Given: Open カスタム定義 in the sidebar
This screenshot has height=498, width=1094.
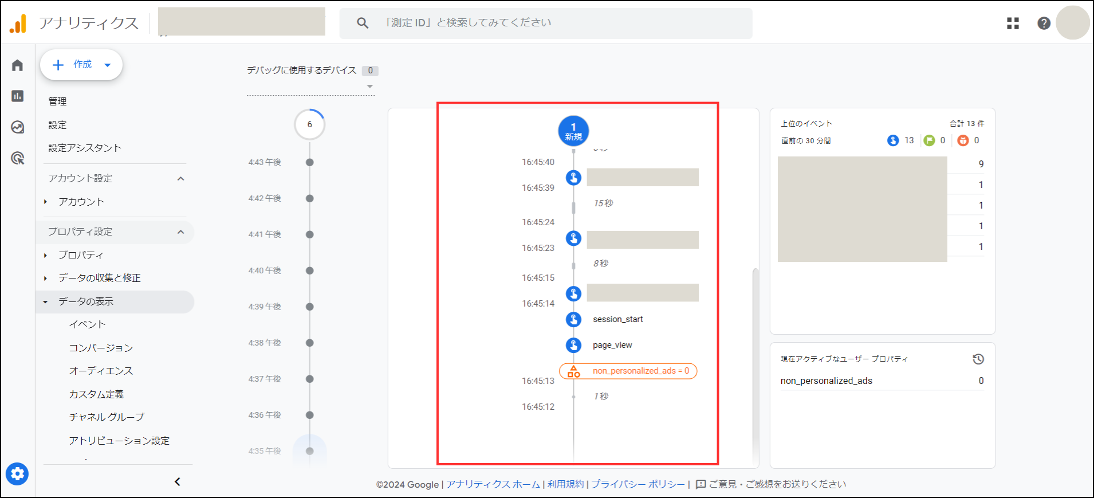Looking at the screenshot, I should pos(96,394).
